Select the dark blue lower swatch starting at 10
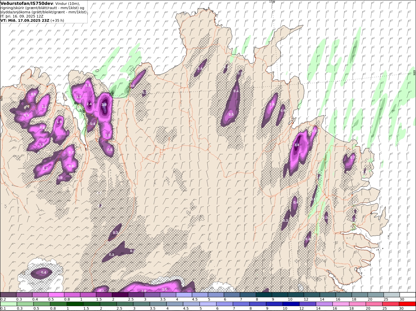416x311 pixels. coord(291,304)
